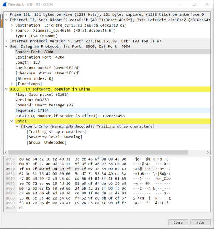Click hex offset 0020 label
214x229 pixels.
(10, 169)
